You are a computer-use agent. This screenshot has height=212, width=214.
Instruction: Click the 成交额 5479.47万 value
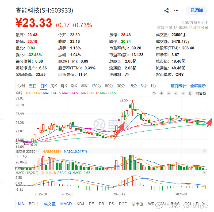click(x=180, y=42)
